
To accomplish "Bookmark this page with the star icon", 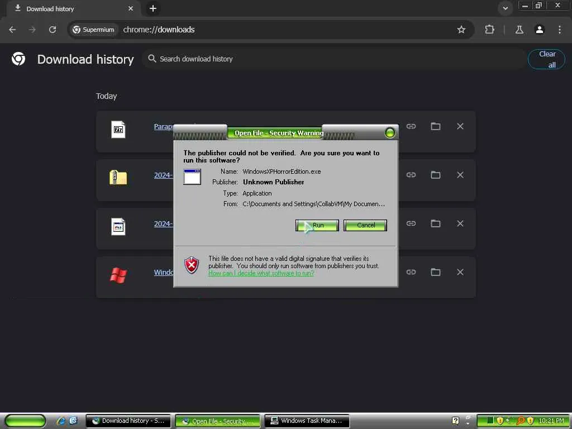I will tap(461, 30).
